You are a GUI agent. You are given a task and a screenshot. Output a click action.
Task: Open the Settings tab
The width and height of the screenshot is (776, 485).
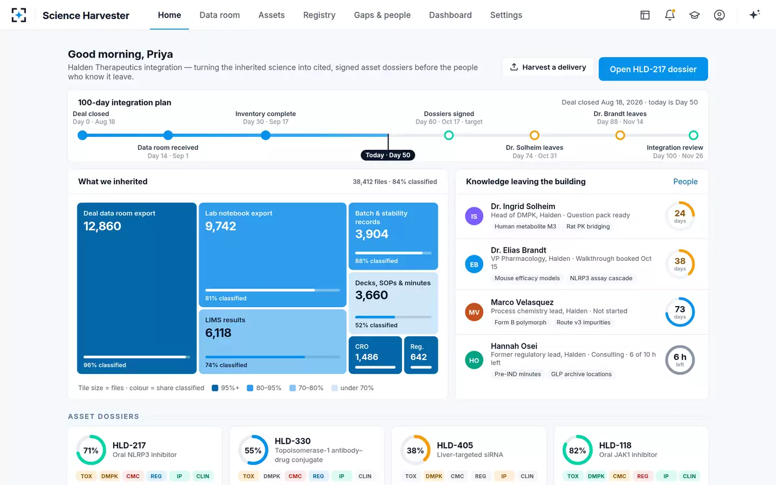(506, 15)
